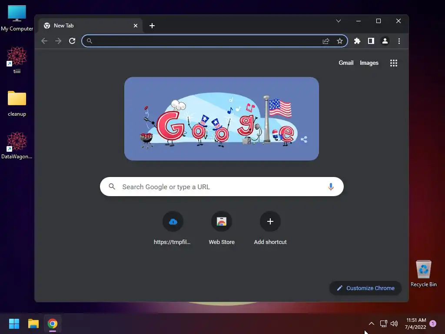This screenshot has height=334, width=445.
Task: Click the share this page icon
Action: click(326, 41)
